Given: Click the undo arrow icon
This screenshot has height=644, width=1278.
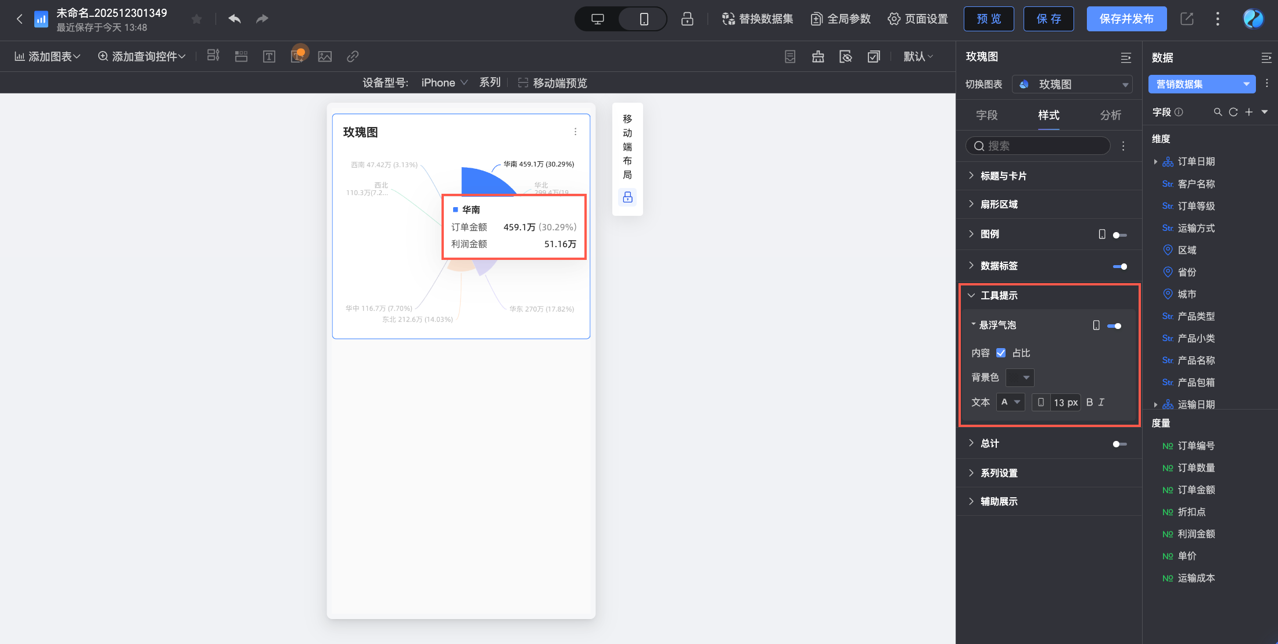Looking at the screenshot, I should tap(235, 19).
